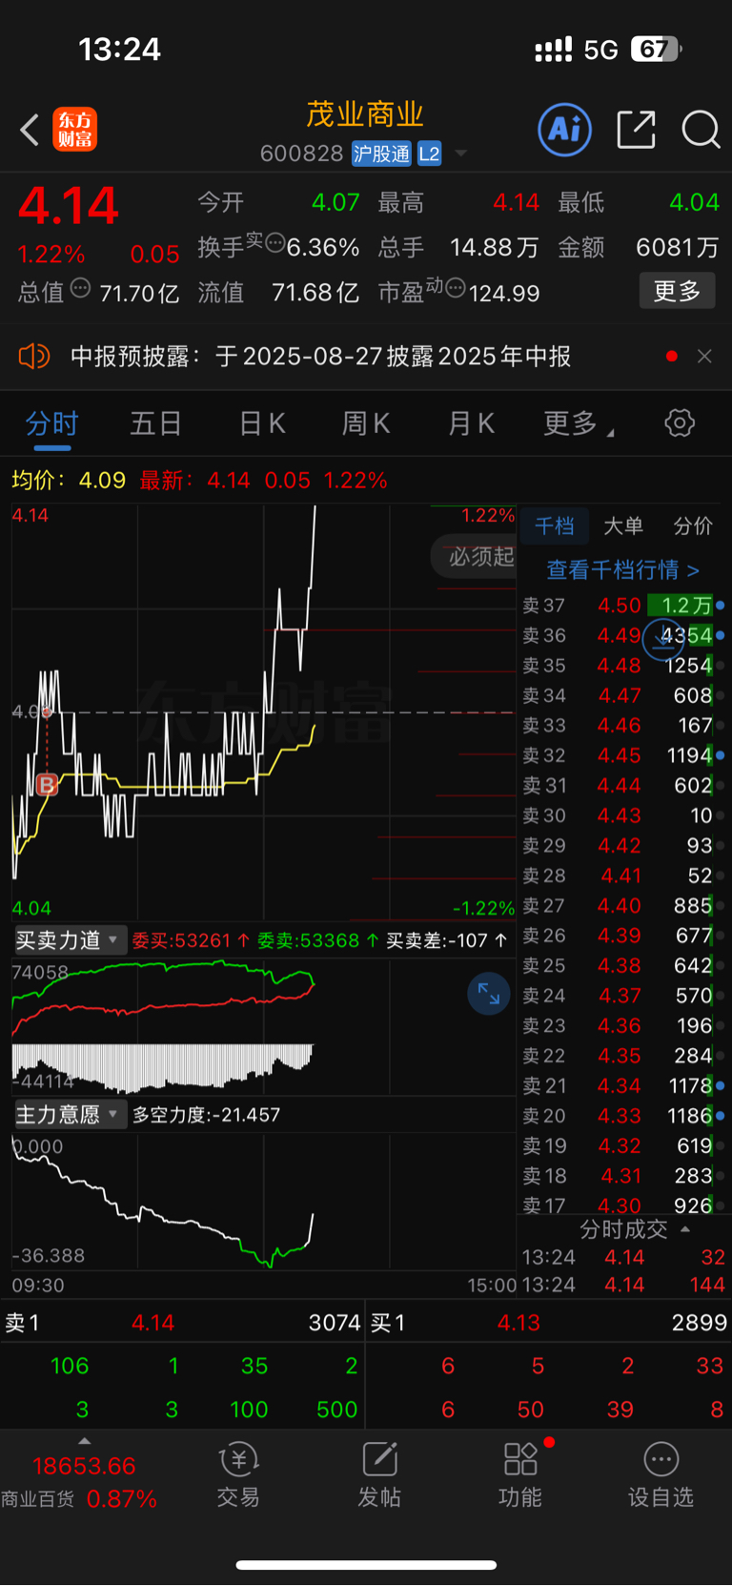The image size is (732, 1586).
Task: Select the 分价 tab
Action: tap(693, 525)
